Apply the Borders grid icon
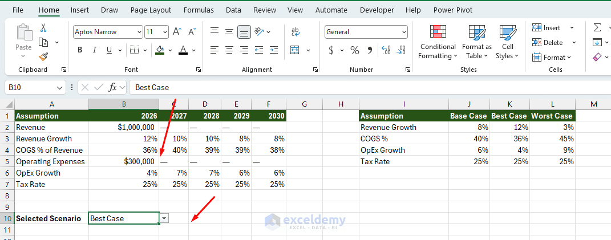The image size is (611, 240). [x=135, y=50]
